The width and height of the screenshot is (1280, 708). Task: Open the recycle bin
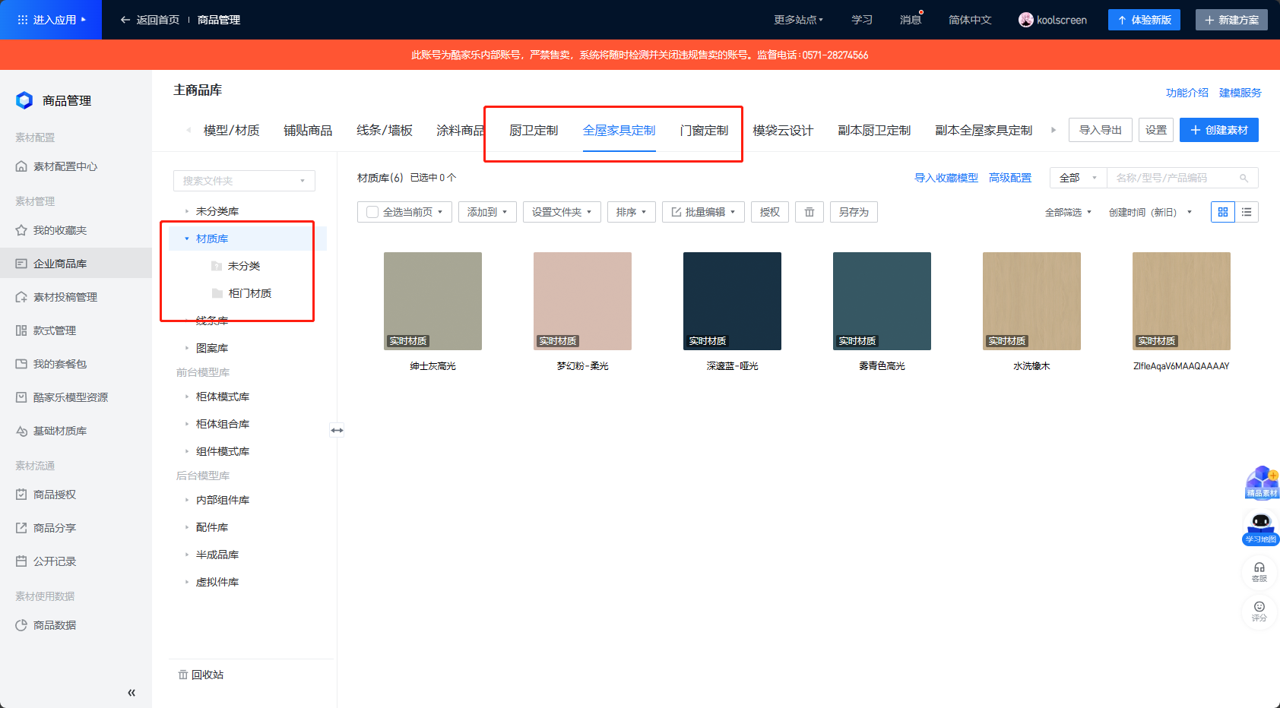(201, 675)
